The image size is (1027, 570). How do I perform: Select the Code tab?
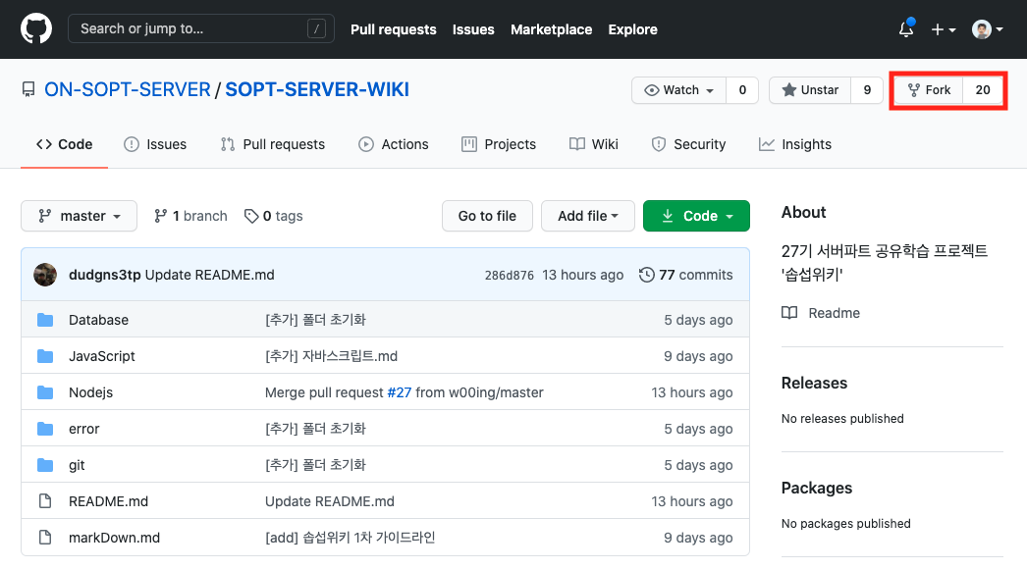coord(64,144)
